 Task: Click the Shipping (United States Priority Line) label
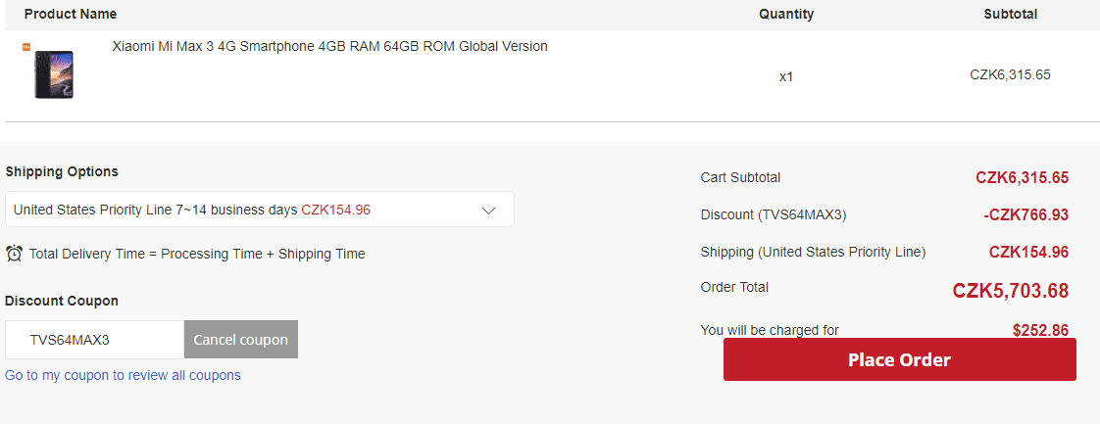point(813,252)
